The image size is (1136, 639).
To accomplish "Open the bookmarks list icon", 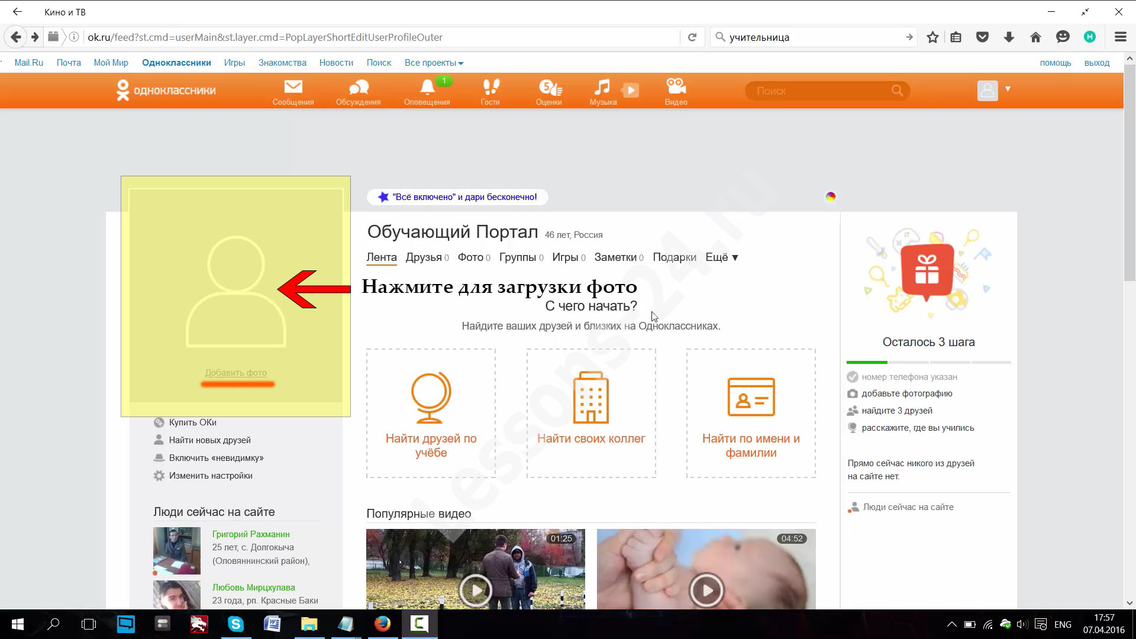I will click(956, 37).
